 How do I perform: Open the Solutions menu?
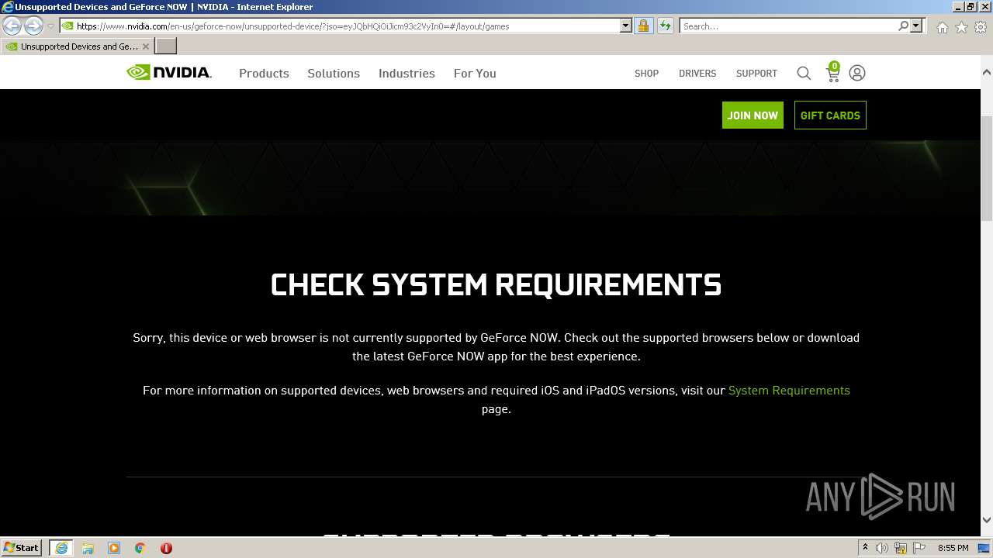point(334,73)
